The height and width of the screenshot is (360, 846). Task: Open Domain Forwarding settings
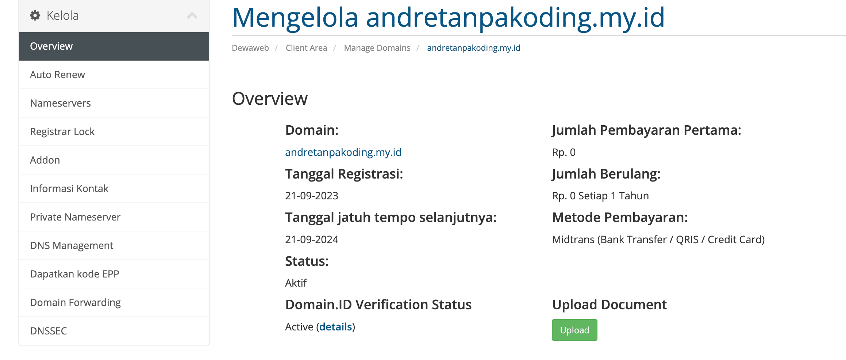(75, 302)
